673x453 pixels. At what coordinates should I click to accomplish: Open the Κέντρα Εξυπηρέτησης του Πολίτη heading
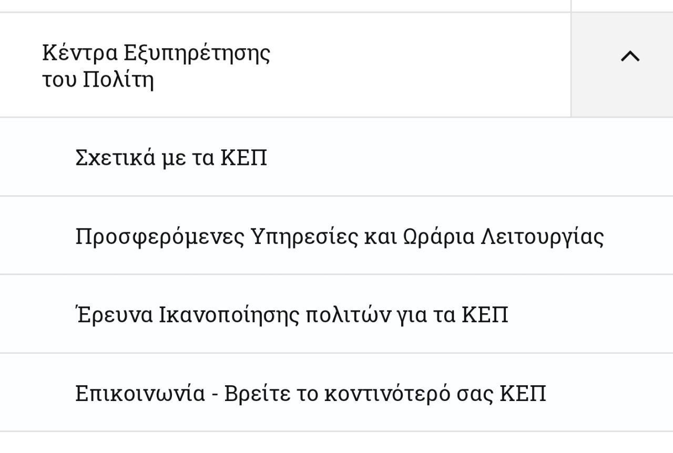[x=156, y=66]
